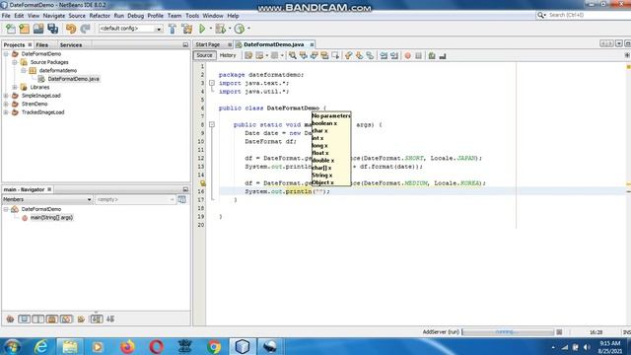Click the line 15 hint lightbulb icon
This screenshot has height=355, width=631.
point(203,183)
